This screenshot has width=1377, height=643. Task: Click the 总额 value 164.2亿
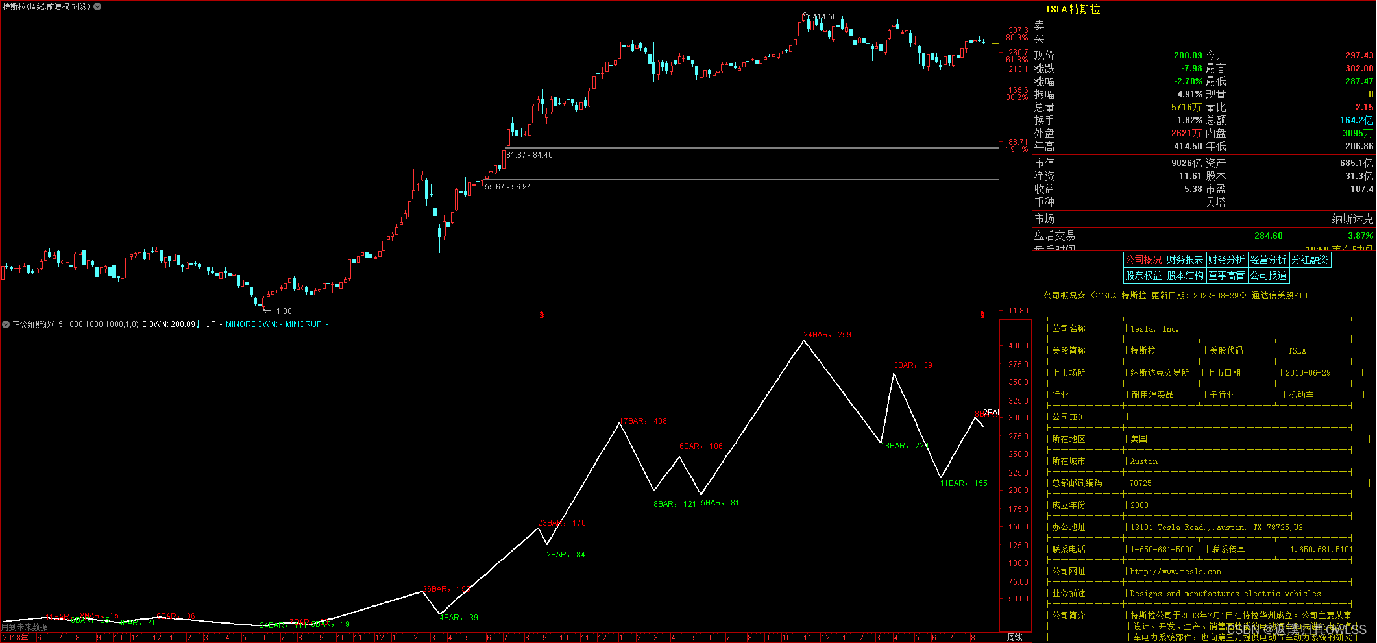coord(1357,121)
